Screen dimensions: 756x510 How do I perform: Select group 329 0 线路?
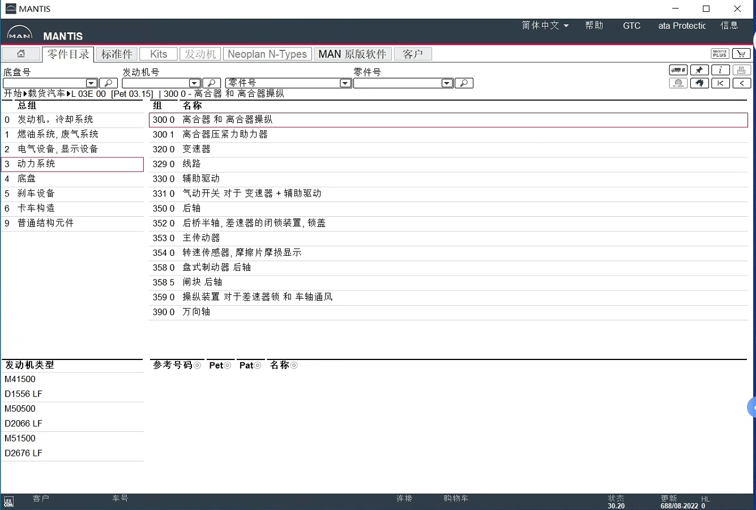(x=449, y=164)
